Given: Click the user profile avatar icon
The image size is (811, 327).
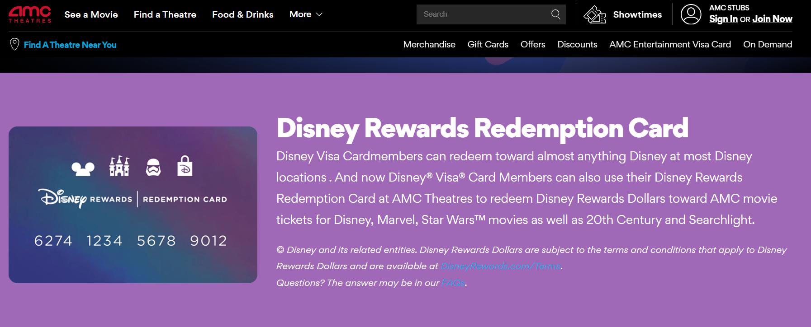Looking at the screenshot, I should [x=691, y=14].
